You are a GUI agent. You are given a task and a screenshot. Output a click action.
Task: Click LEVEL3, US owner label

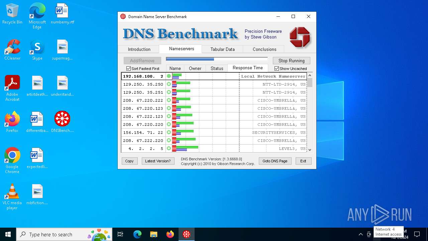pos(292,149)
